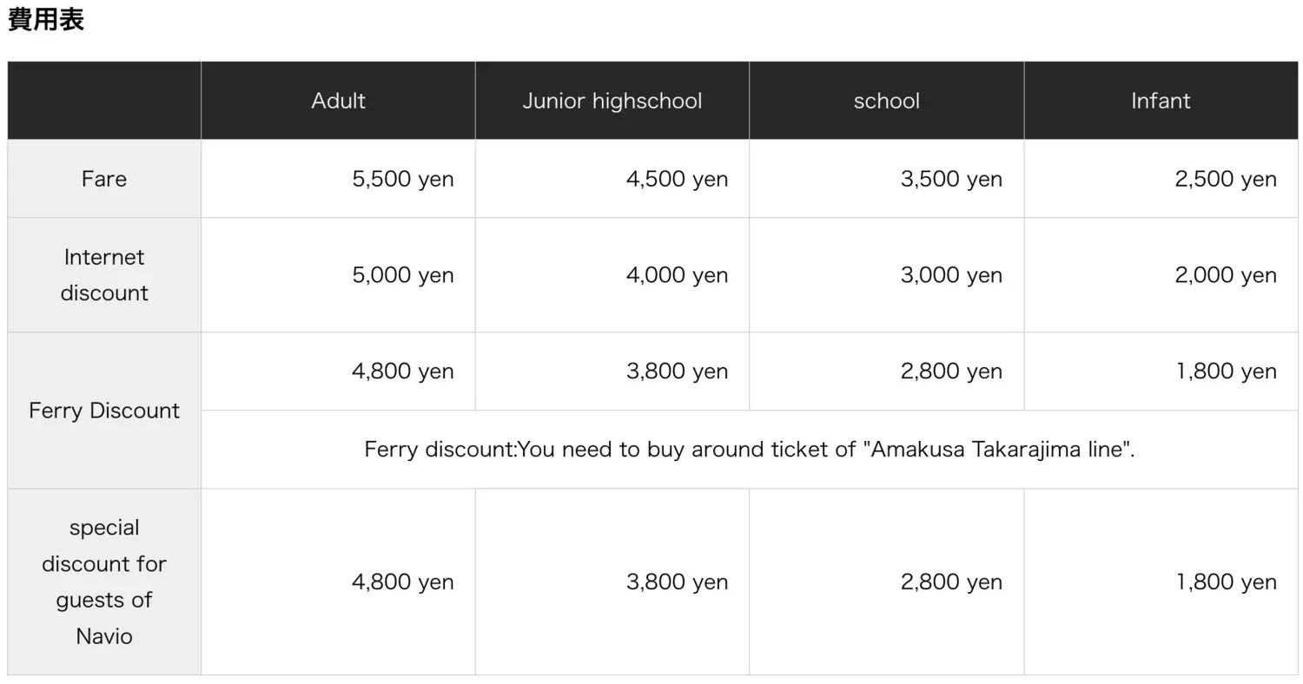Click the 5,000 yen Internet discount price
Screen dimensions: 1303x684
402,275
